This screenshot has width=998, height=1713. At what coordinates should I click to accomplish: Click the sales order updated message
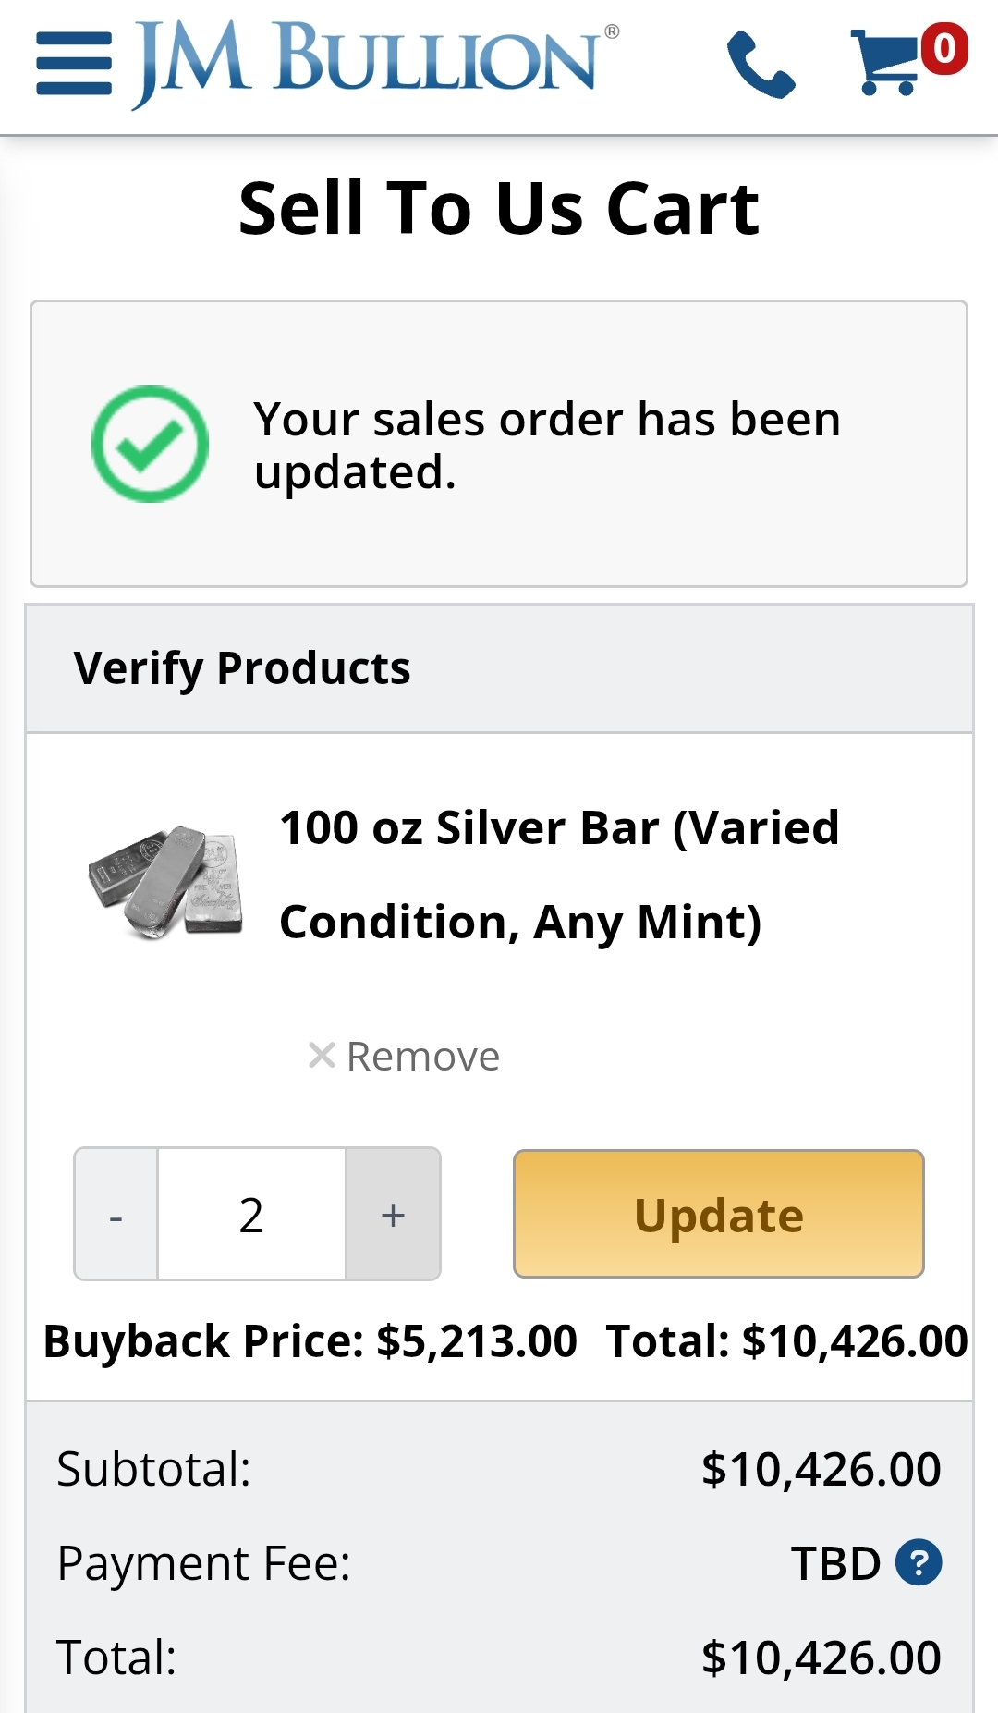point(547,445)
